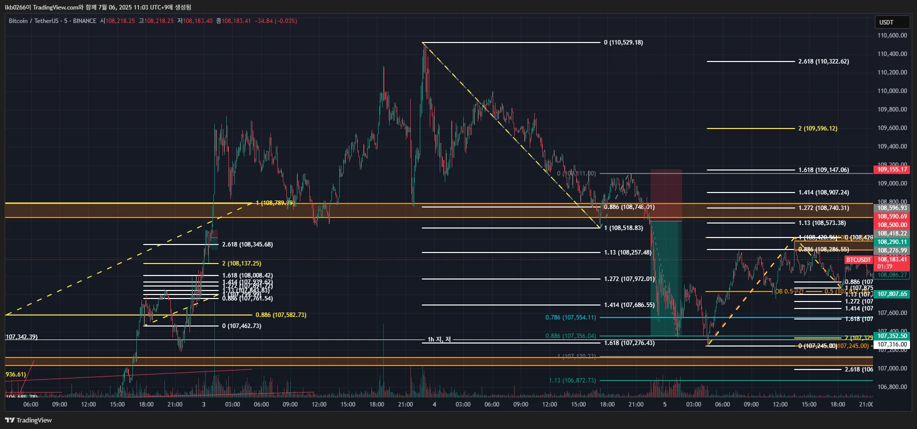Click the chart caption mentioning TradingView.com
The height and width of the screenshot is (429, 917).
click(x=98, y=7)
